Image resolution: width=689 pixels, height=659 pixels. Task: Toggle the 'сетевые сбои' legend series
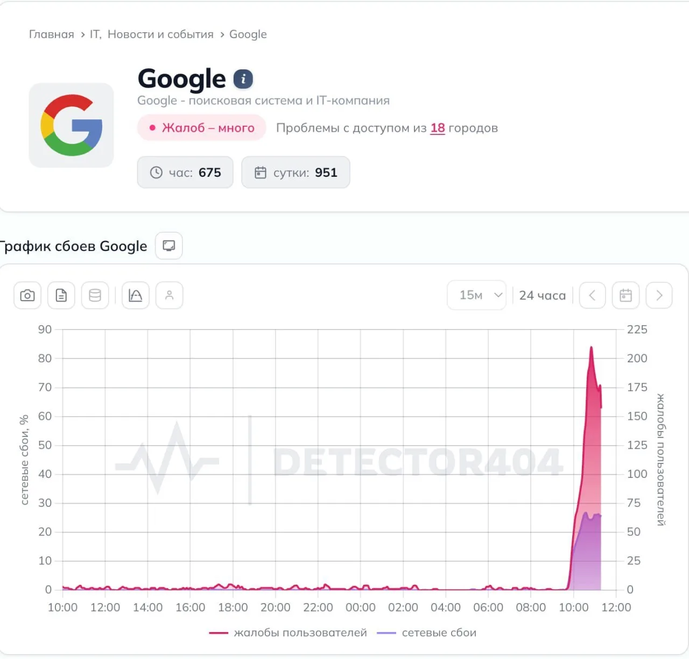click(427, 633)
